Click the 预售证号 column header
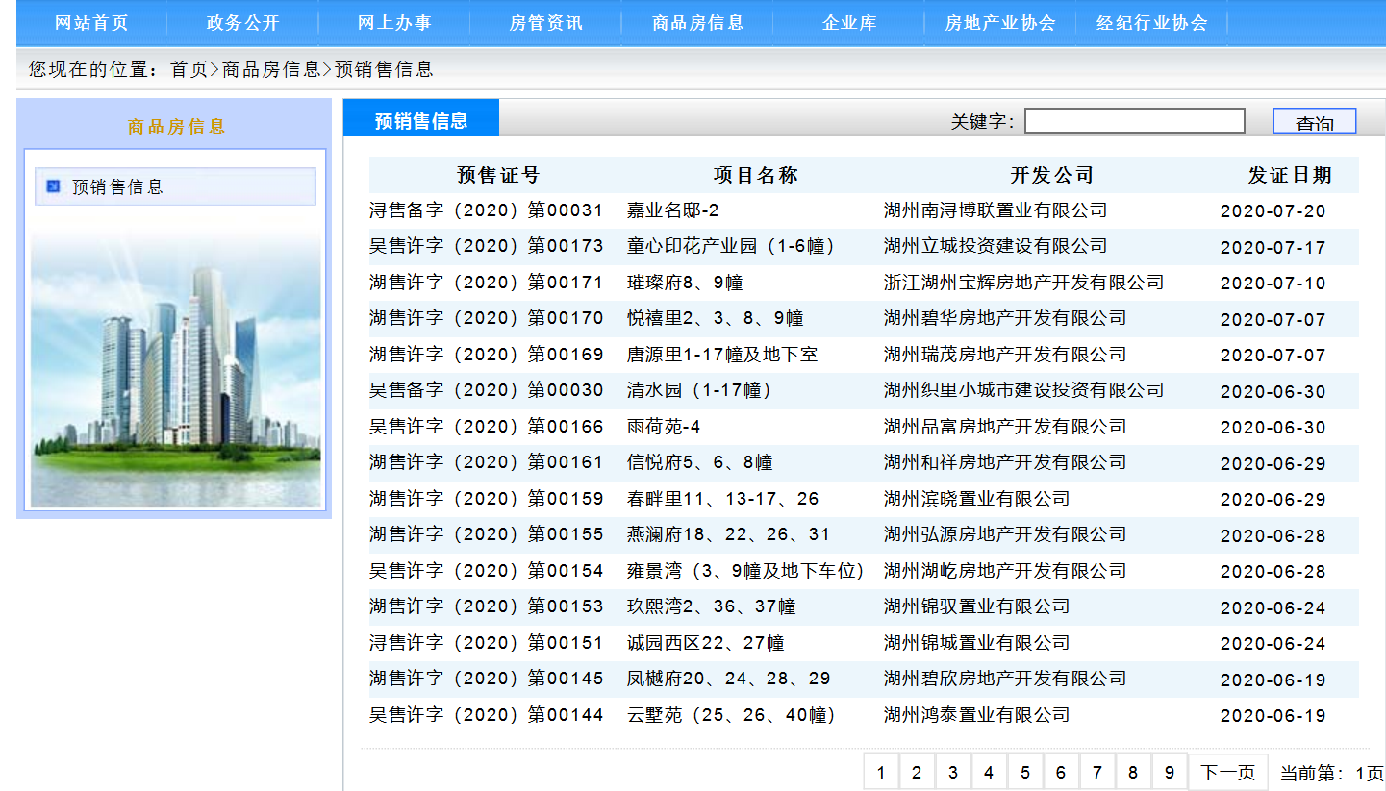Image resolution: width=1386 pixels, height=791 pixels. (x=498, y=175)
